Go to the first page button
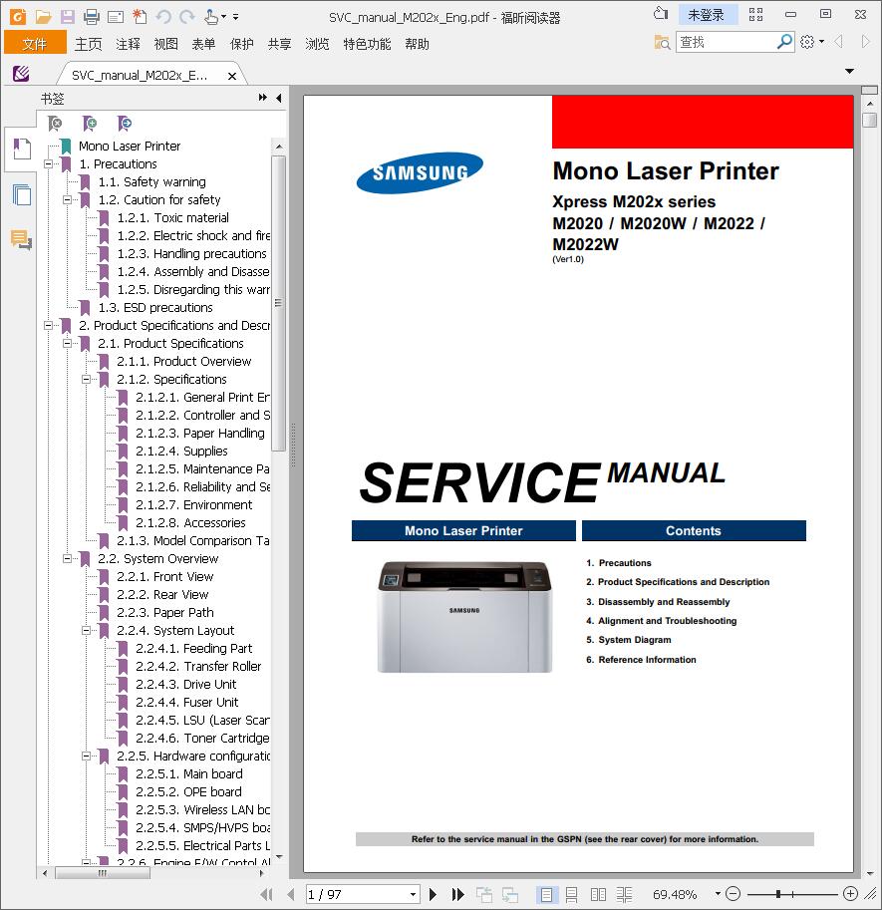 tap(267, 894)
